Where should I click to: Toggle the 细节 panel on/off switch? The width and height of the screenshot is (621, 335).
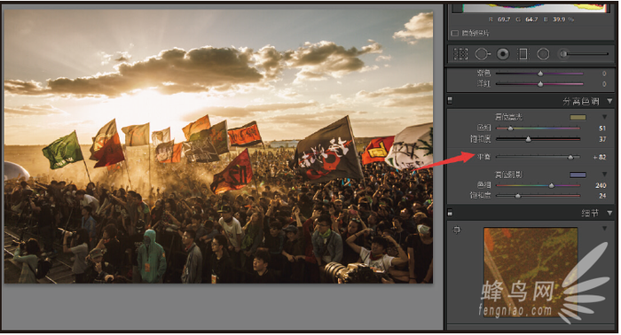[450, 213]
